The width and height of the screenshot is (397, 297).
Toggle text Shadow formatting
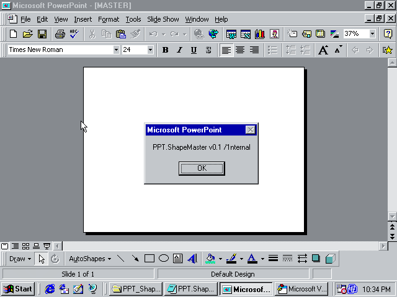click(x=208, y=50)
